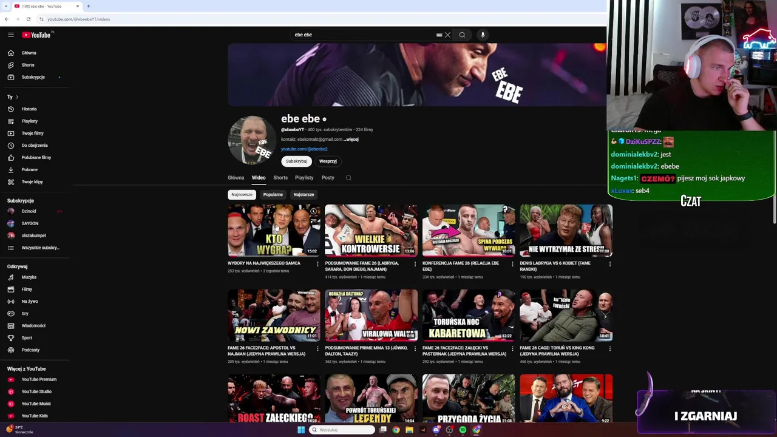
Task: Play the Wielkie Kontrowersje thumbnail video
Action: (371, 231)
